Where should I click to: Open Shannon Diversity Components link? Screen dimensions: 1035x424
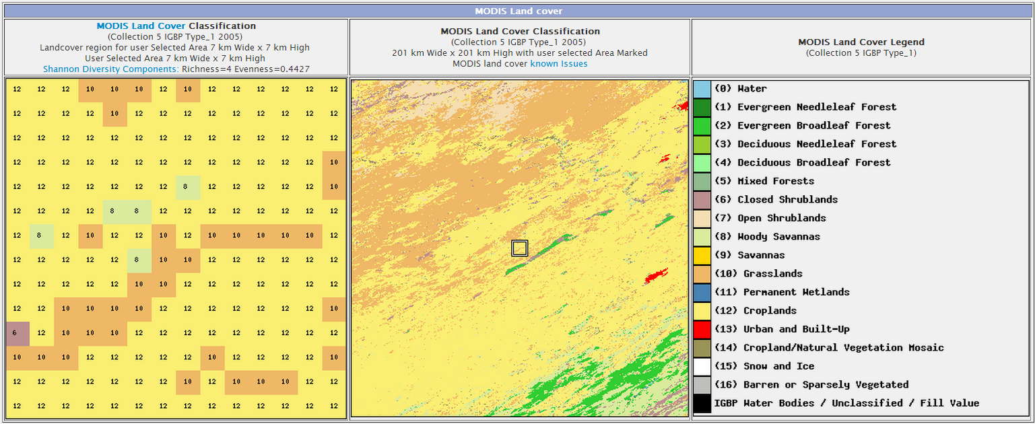pos(111,69)
